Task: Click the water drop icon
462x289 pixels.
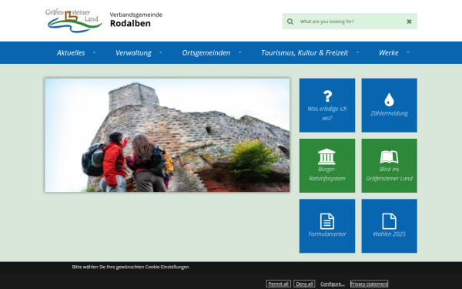Action: coord(389,99)
